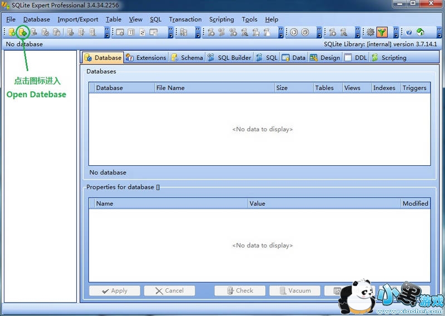Viewport: 445px width, 316px height.
Task: Click the Open Database toolbar icon
Action: 23,32
